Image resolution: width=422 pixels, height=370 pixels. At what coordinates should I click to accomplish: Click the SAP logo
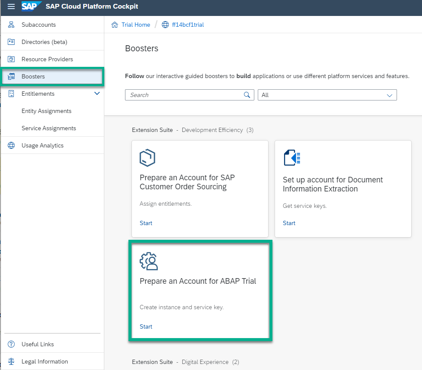pos(31,6)
